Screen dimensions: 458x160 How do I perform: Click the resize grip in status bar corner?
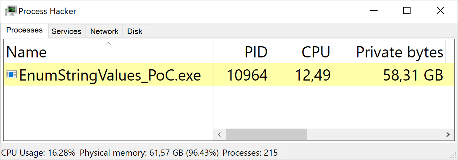(x=453, y=155)
